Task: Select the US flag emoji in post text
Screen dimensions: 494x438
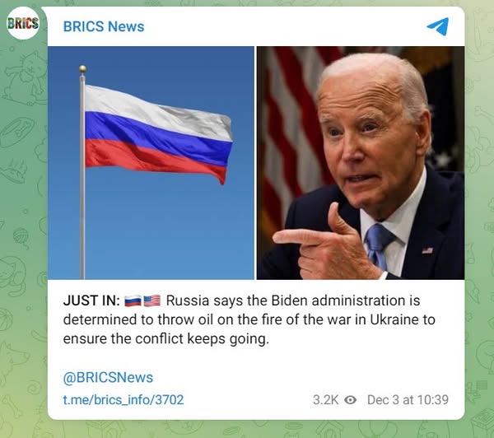Action: [152, 301]
